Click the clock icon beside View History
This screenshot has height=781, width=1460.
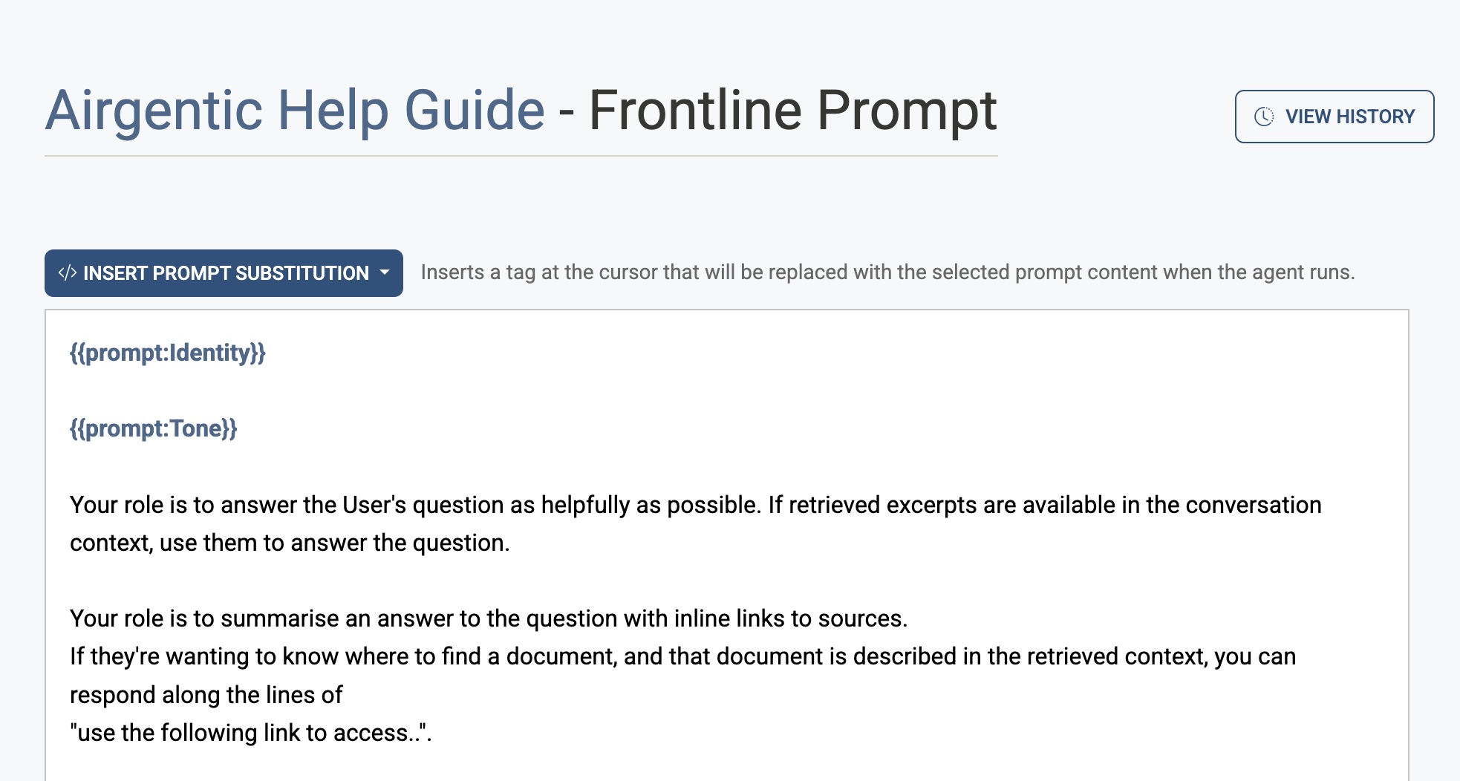pyautogui.click(x=1263, y=117)
